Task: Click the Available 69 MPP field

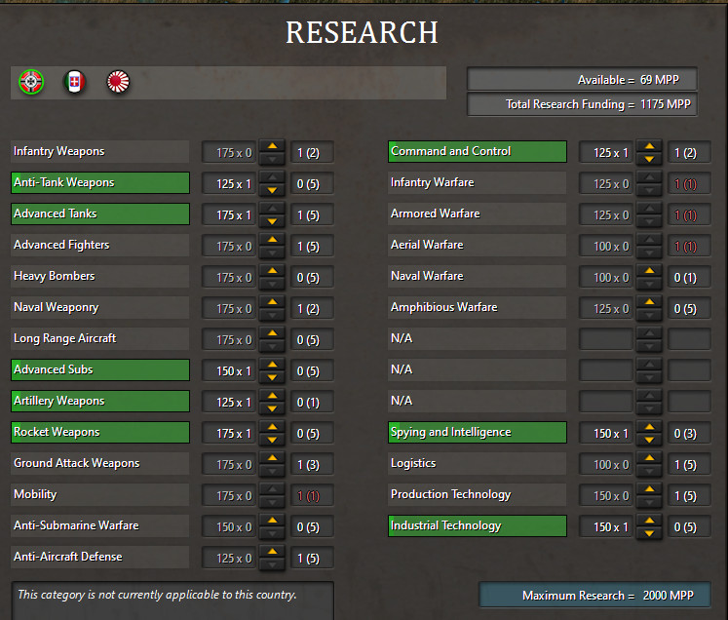Action: pyautogui.click(x=582, y=79)
